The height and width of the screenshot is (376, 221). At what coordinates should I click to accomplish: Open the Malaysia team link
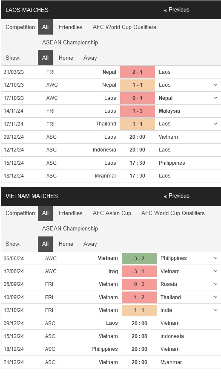(x=169, y=111)
